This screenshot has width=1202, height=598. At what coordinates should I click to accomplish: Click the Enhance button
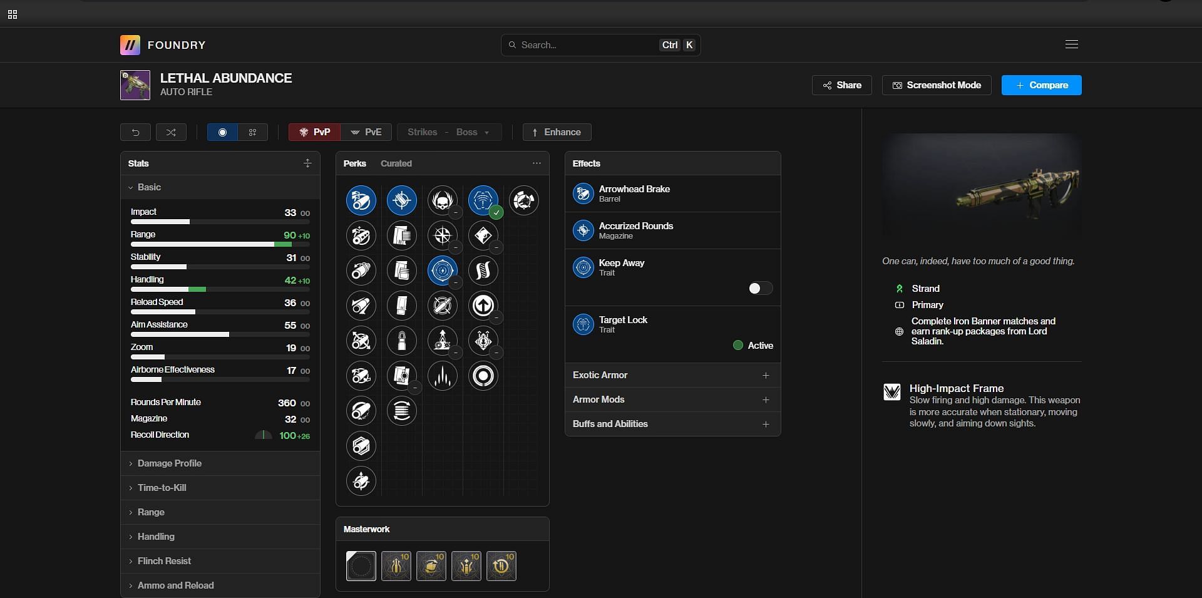pyautogui.click(x=557, y=132)
